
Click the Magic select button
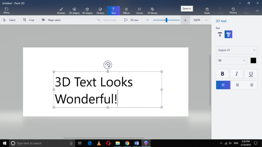point(51,20)
